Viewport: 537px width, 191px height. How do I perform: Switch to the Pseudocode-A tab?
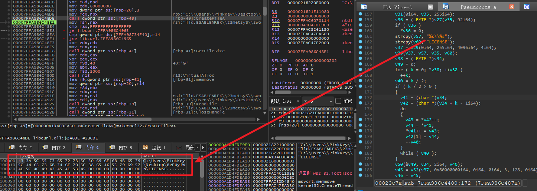[x=478, y=7]
